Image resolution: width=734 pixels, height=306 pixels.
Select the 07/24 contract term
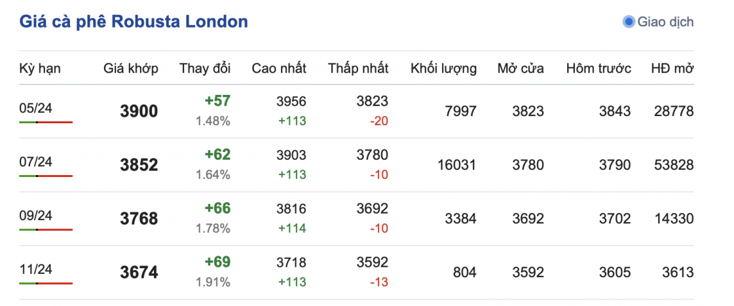tap(36, 162)
